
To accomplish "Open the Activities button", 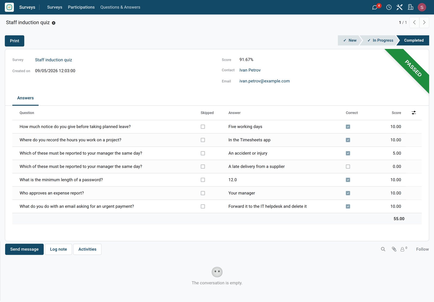I will click(87, 249).
